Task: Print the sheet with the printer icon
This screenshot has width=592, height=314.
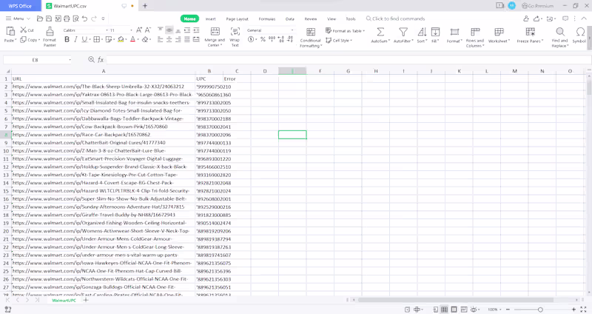Action: pos(67,19)
